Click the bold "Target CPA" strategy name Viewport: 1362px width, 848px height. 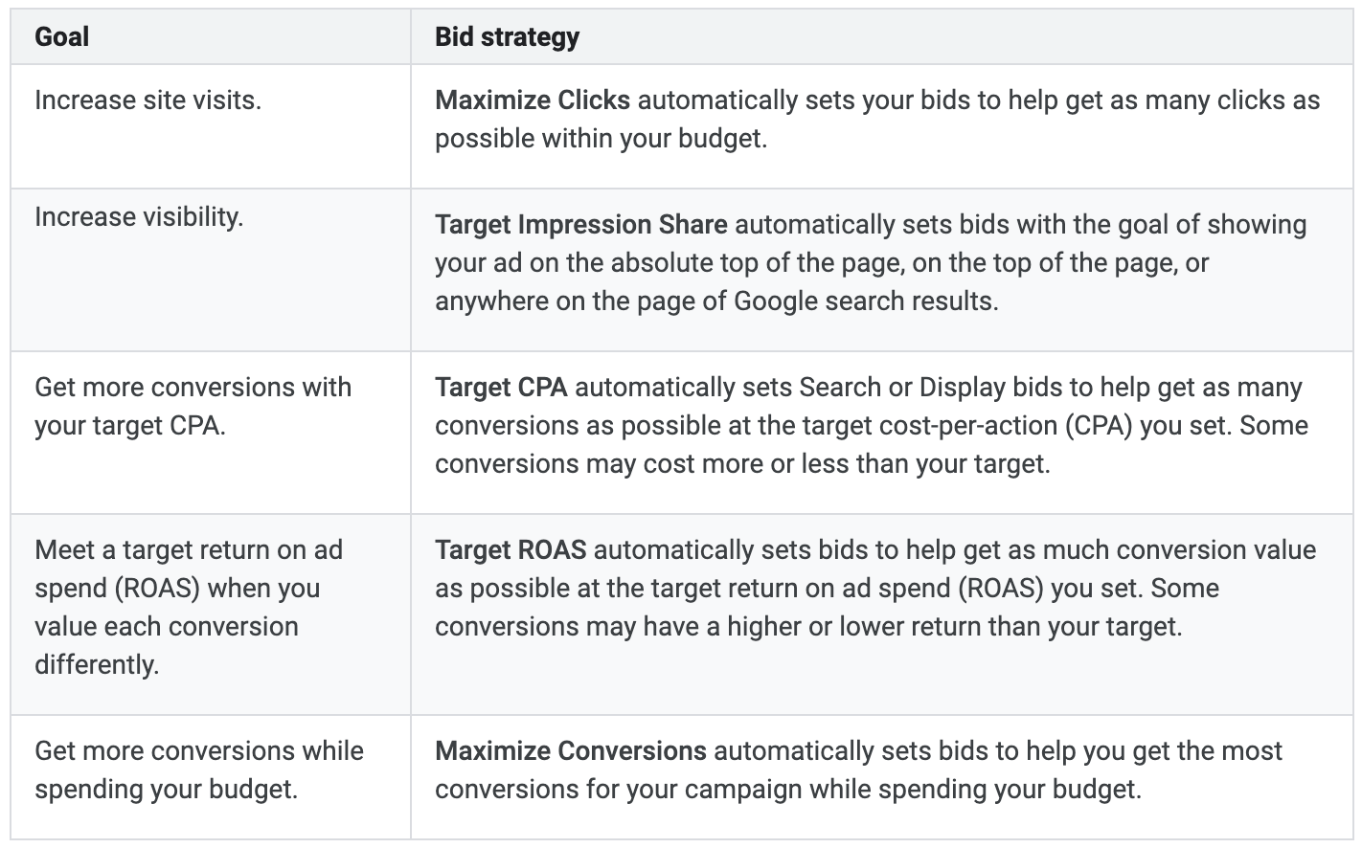(501, 388)
